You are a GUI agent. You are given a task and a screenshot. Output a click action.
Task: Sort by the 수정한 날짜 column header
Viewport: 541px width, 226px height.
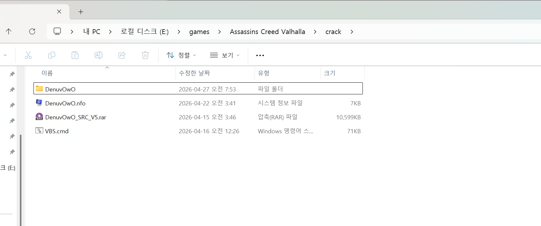point(194,73)
